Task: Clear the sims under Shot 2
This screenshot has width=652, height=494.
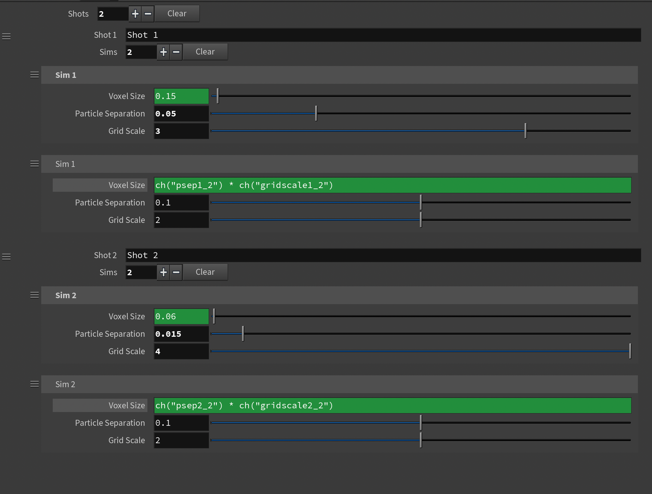Action: [x=205, y=272]
